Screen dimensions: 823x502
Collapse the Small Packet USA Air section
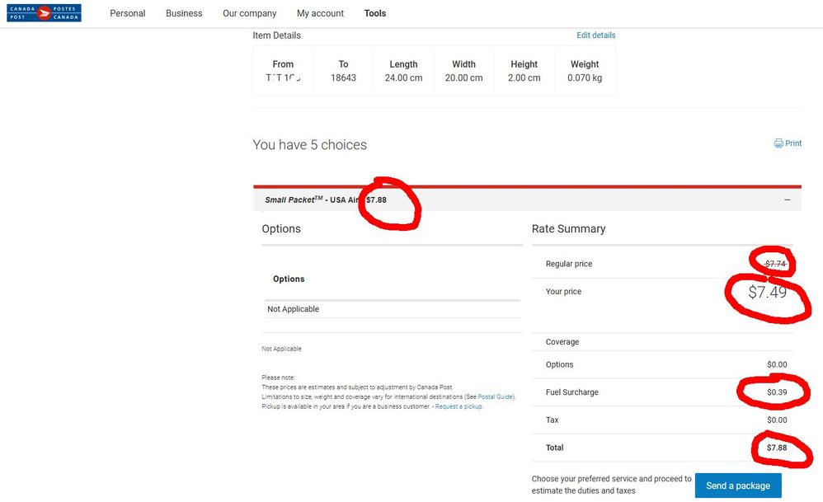tap(787, 199)
